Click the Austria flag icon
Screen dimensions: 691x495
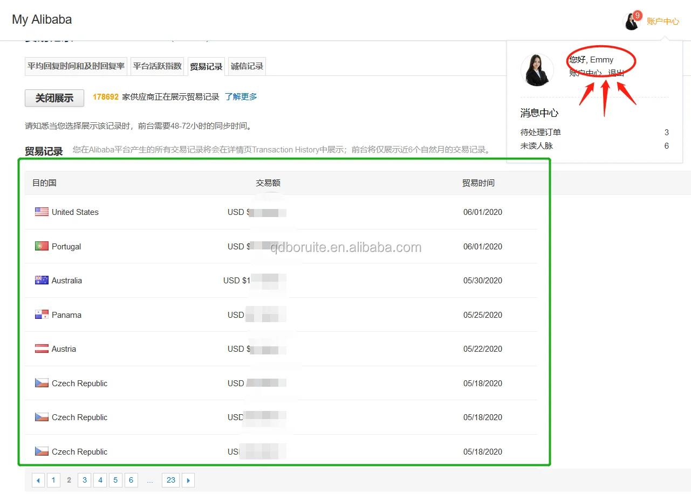(42, 348)
